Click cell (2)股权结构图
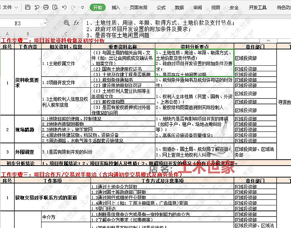 coord(123,101)
